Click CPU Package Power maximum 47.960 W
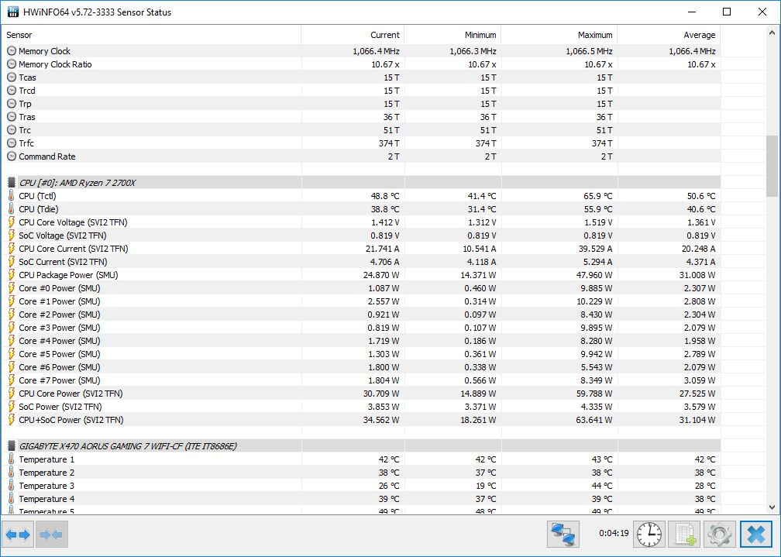Screen dimensions: 781x557 coord(594,275)
